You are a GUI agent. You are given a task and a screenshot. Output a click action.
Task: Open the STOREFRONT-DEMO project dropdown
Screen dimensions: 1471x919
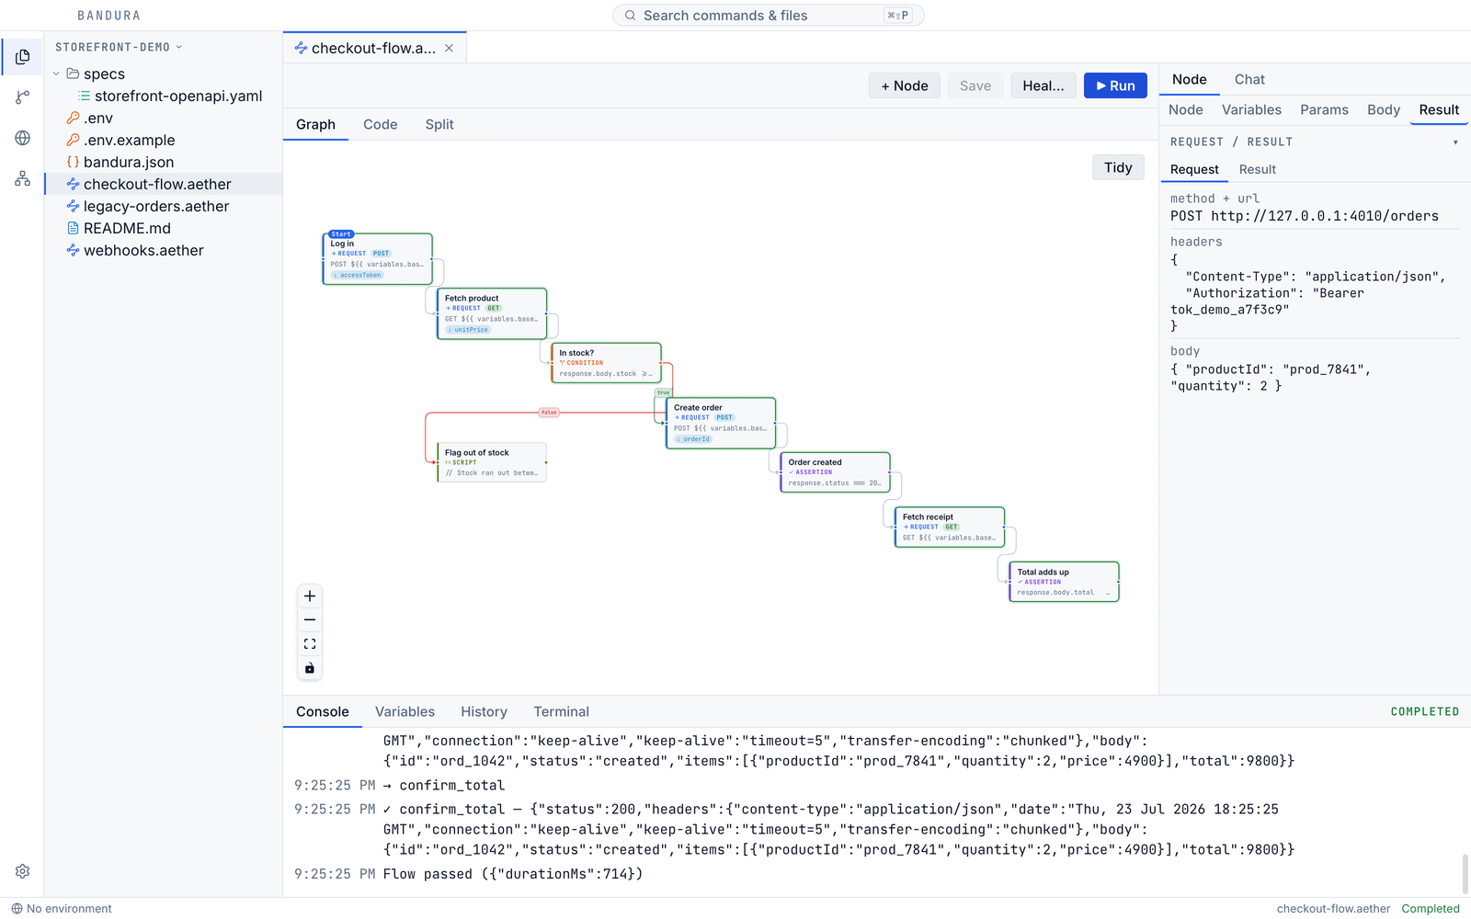[x=119, y=47]
